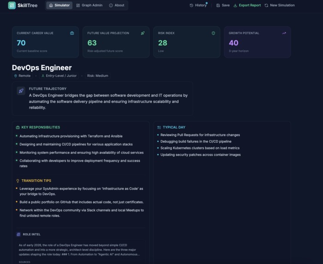The width and height of the screenshot is (323, 264).
Task: Click 'Network within the DevOps community' tip
Action: pyautogui.click(x=82, y=213)
